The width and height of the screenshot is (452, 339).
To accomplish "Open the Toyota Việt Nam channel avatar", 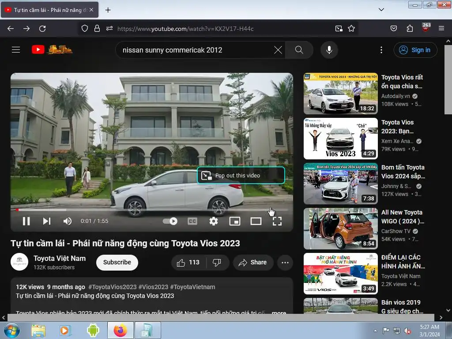I will point(19,262).
